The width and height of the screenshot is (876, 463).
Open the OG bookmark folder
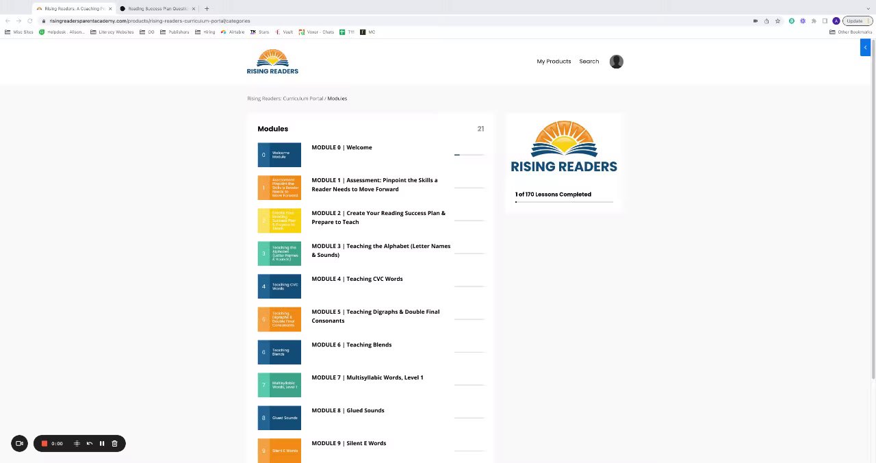(148, 32)
